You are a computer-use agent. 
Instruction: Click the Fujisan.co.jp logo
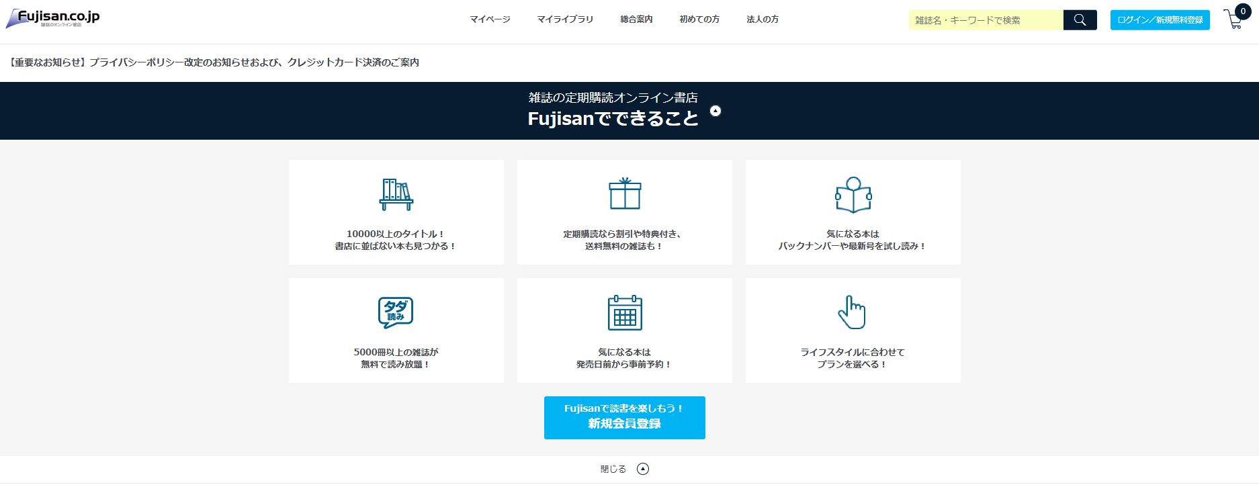pyautogui.click(x=53, y=18)
